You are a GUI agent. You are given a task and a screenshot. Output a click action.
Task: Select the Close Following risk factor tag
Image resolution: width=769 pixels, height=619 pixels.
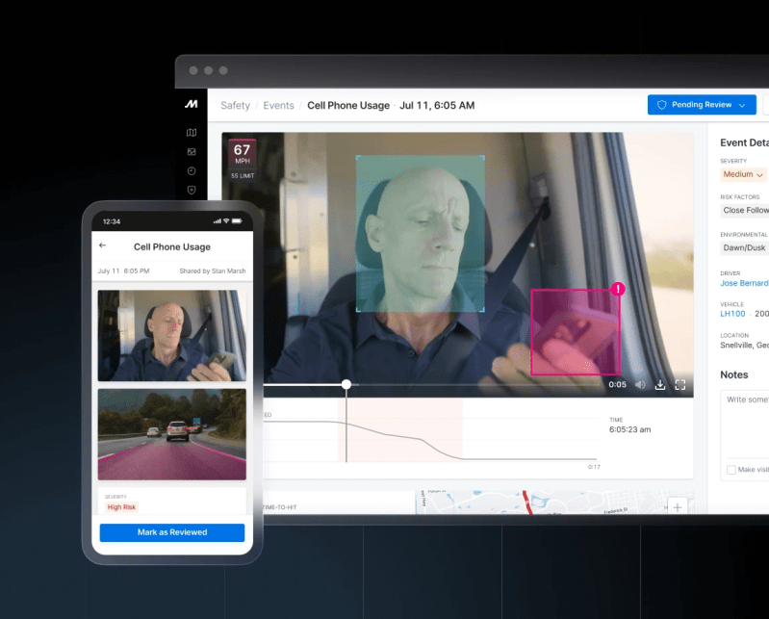coord(746,211)
